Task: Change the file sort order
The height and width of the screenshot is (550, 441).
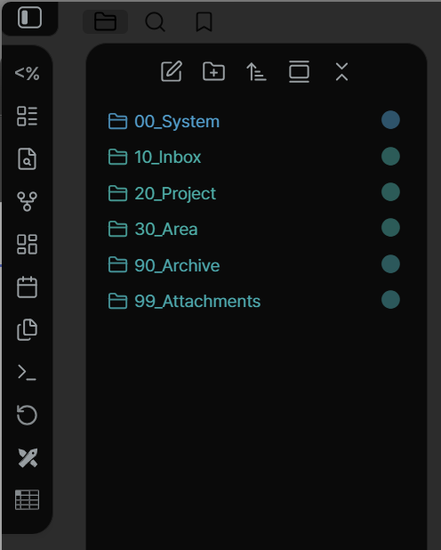Action: 256,71
